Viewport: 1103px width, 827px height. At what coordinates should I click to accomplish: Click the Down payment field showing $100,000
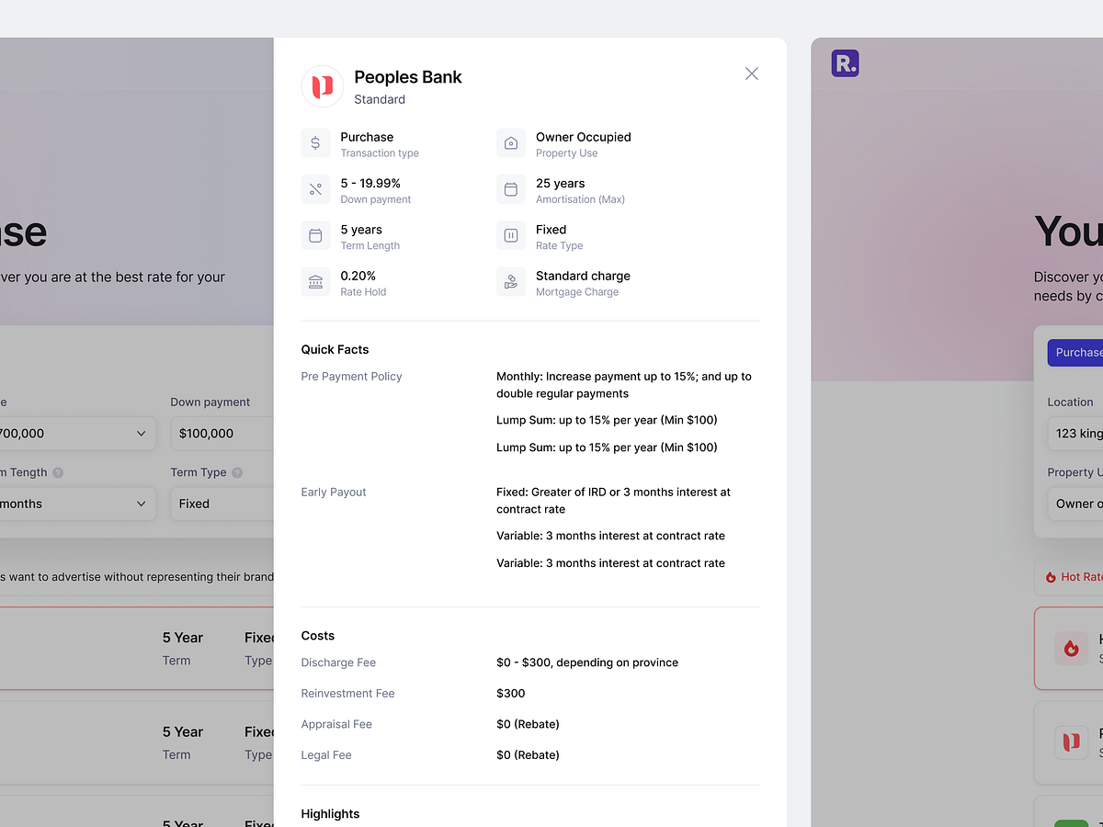click(x=222, y=433)
